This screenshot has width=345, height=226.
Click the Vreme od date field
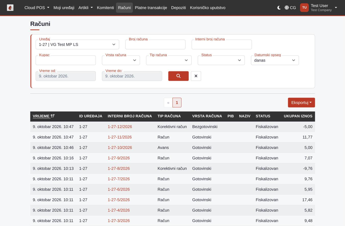66,76
